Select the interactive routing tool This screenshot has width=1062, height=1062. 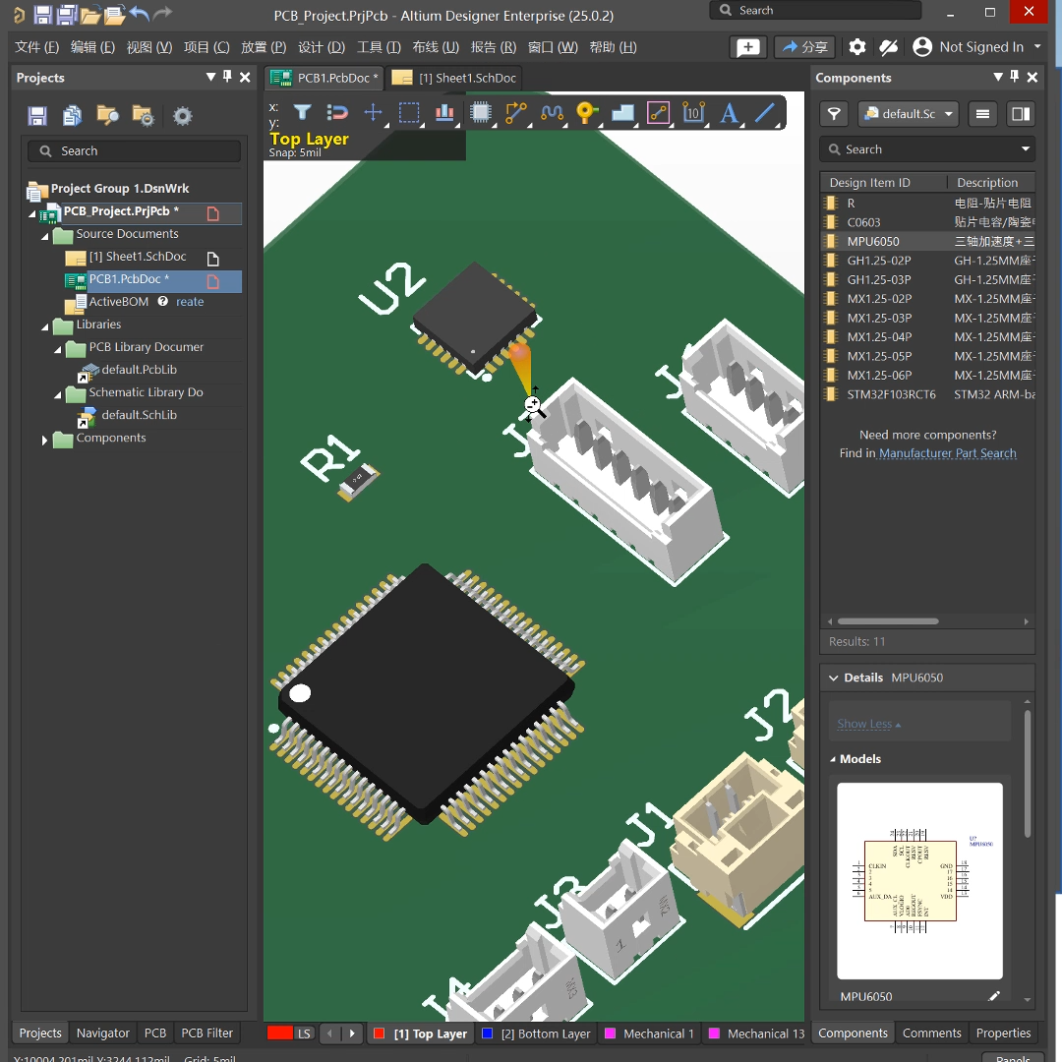pos(515,113)
